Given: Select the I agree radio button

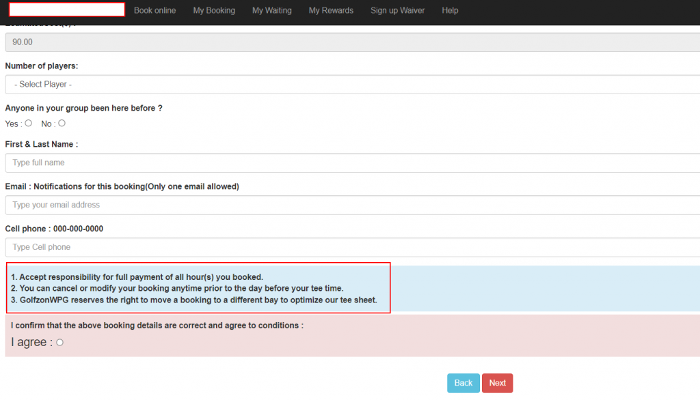Looking at the screenshot, I should point(60,343).
